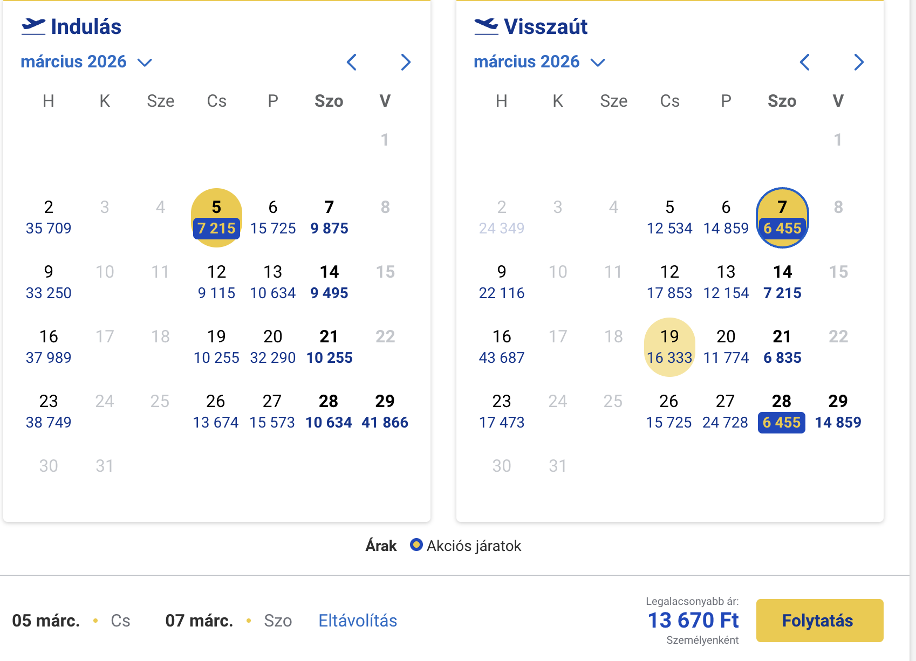Image resolution: width=916 pixels, height=661 pixels.
Task: Click the yellow dot next to 07 márc.
Action: click(x=249, y=621)
